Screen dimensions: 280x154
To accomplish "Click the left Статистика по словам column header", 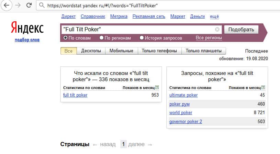I will coord(84,88).
